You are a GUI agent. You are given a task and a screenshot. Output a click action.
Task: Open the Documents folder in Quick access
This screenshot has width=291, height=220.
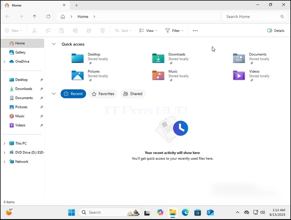click(x=251, y=58)
